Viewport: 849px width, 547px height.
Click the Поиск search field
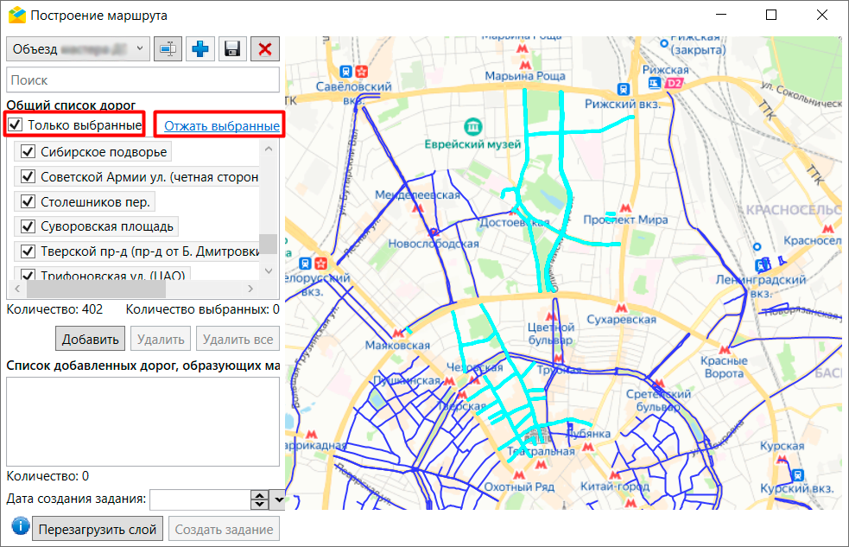click(x=143, y=80)
